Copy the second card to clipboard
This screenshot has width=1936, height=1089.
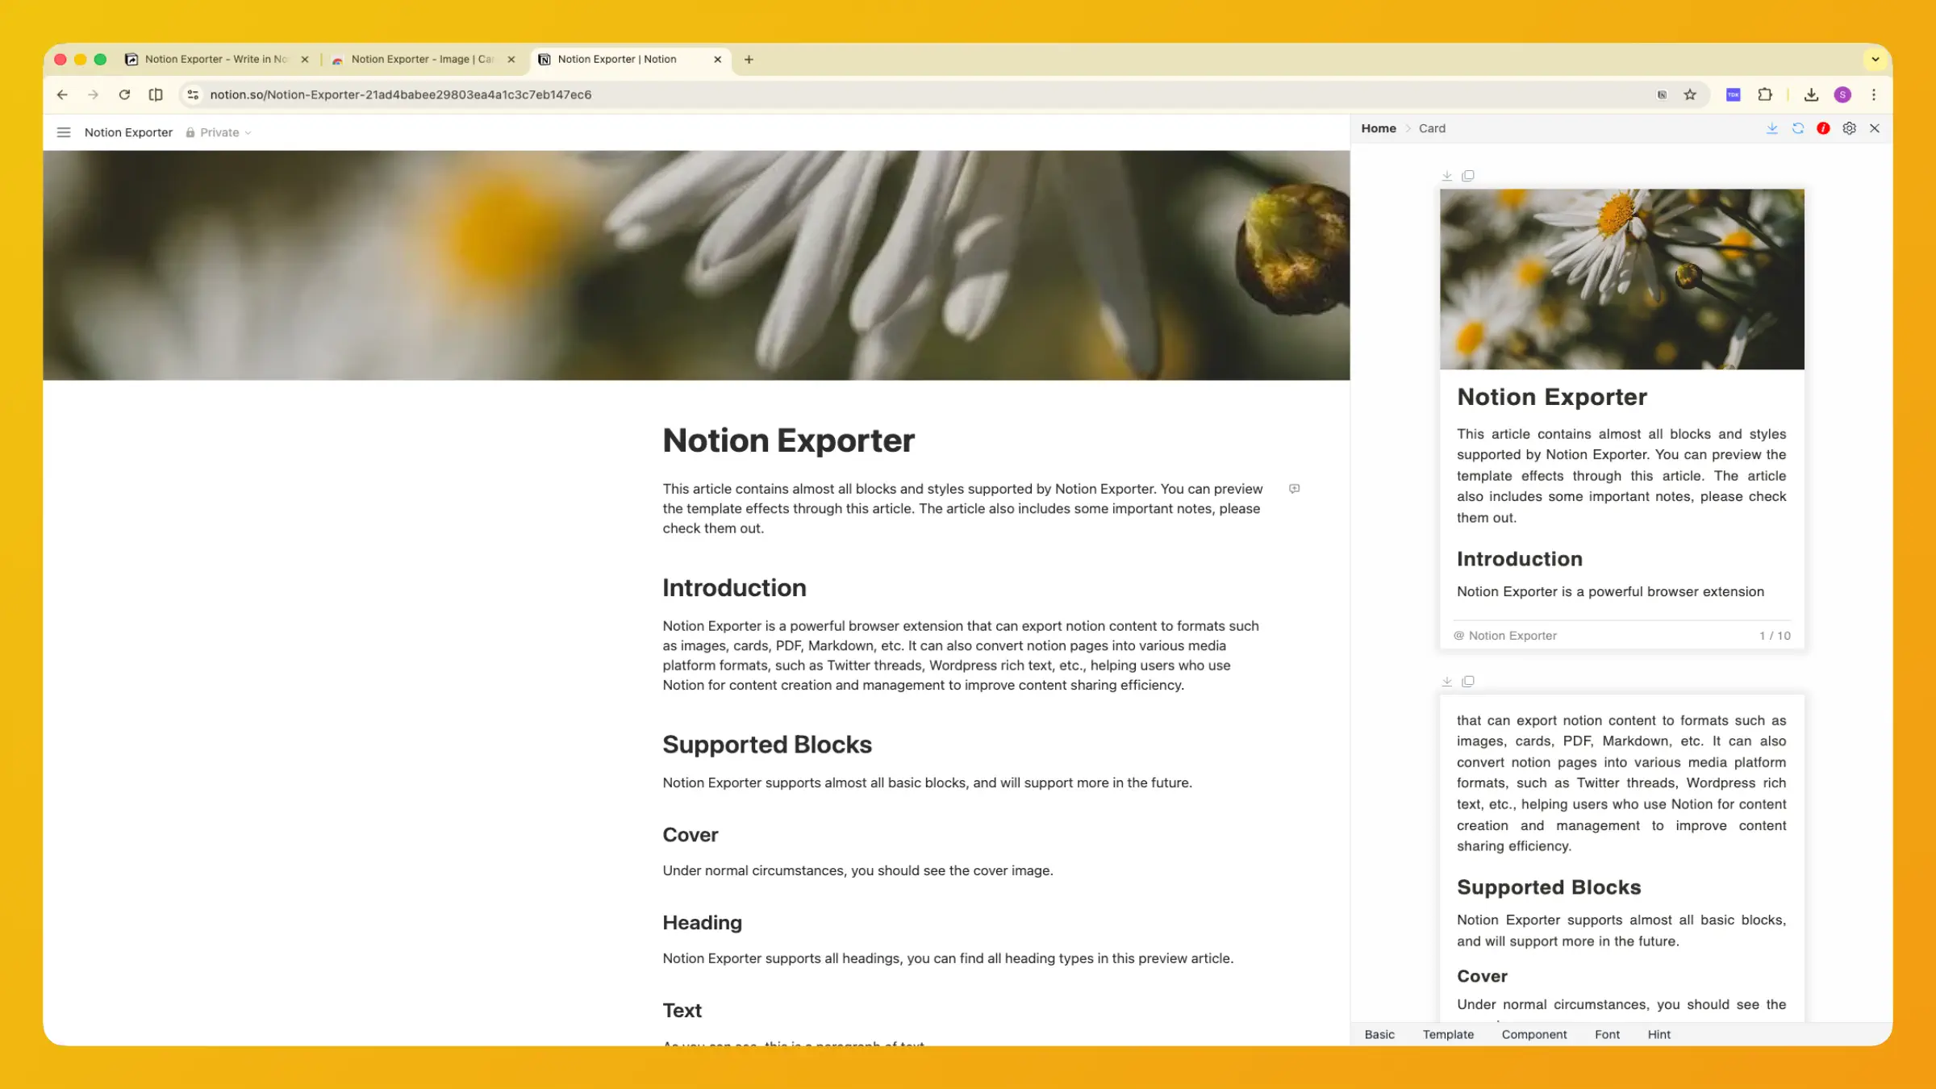(x=1468, y=681)
